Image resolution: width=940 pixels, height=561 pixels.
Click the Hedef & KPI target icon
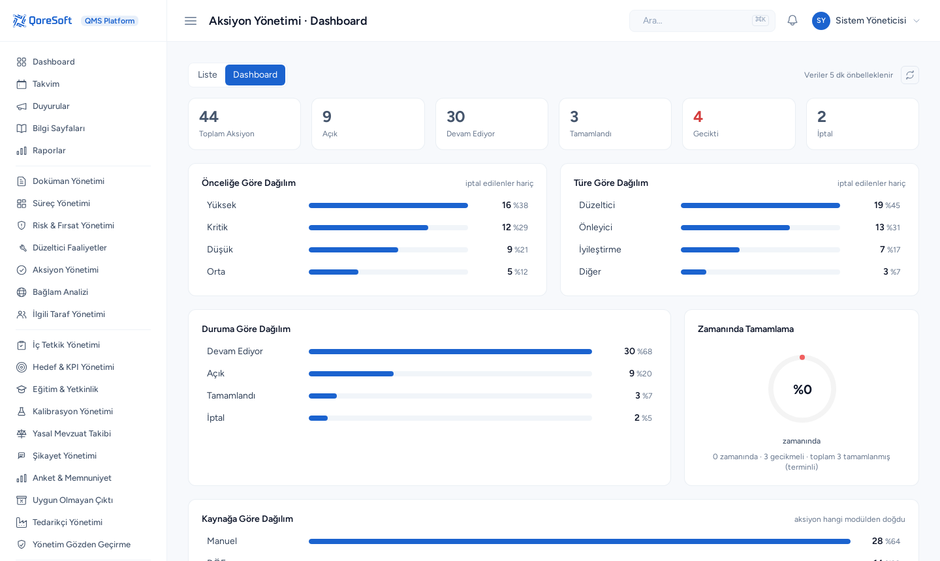(x=22, y=367)
